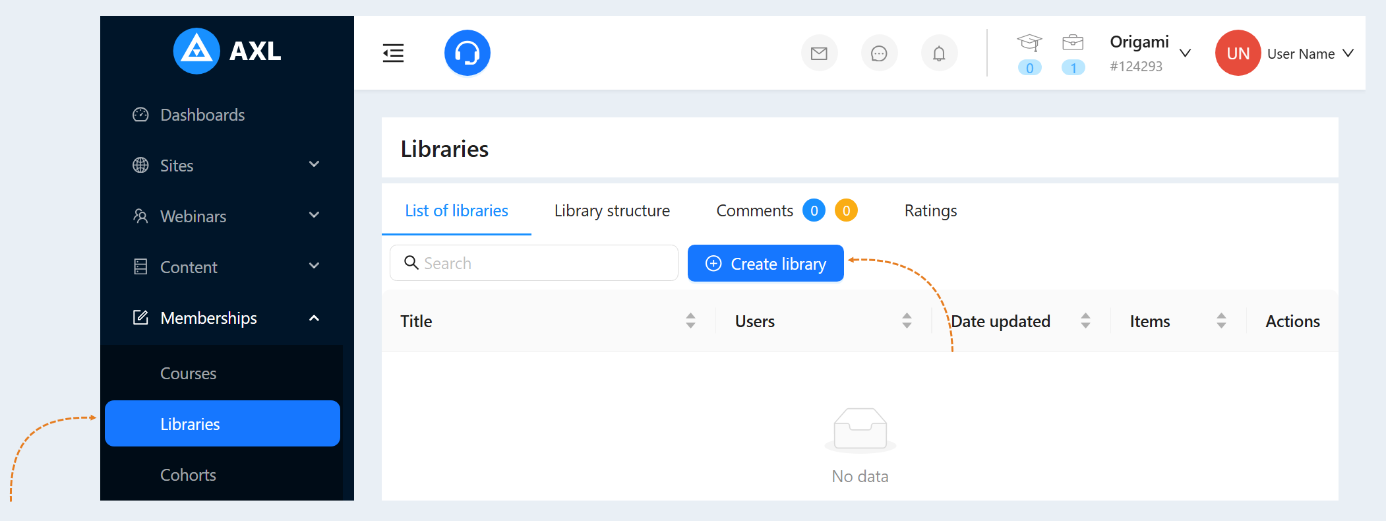Click the Date updated column header
Image resolution: width=1386 pixels, height=521 pixels.
(1000, 321)
